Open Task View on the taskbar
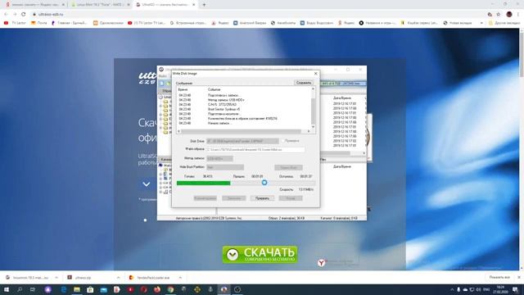This screenshot has width=524, height=295. [x=33, y=289]
